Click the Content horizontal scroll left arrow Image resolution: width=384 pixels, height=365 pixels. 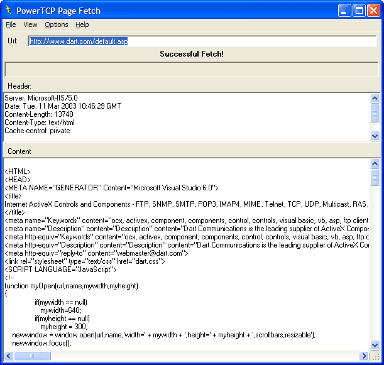point(9,356)
